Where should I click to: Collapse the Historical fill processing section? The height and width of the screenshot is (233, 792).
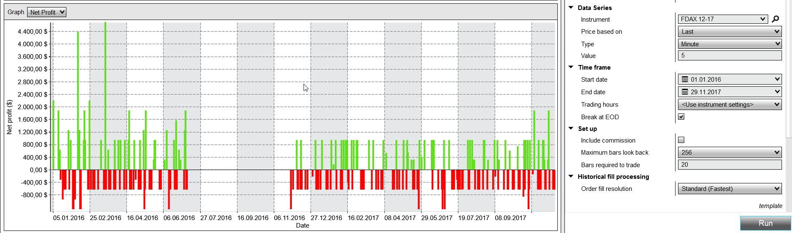571,176
